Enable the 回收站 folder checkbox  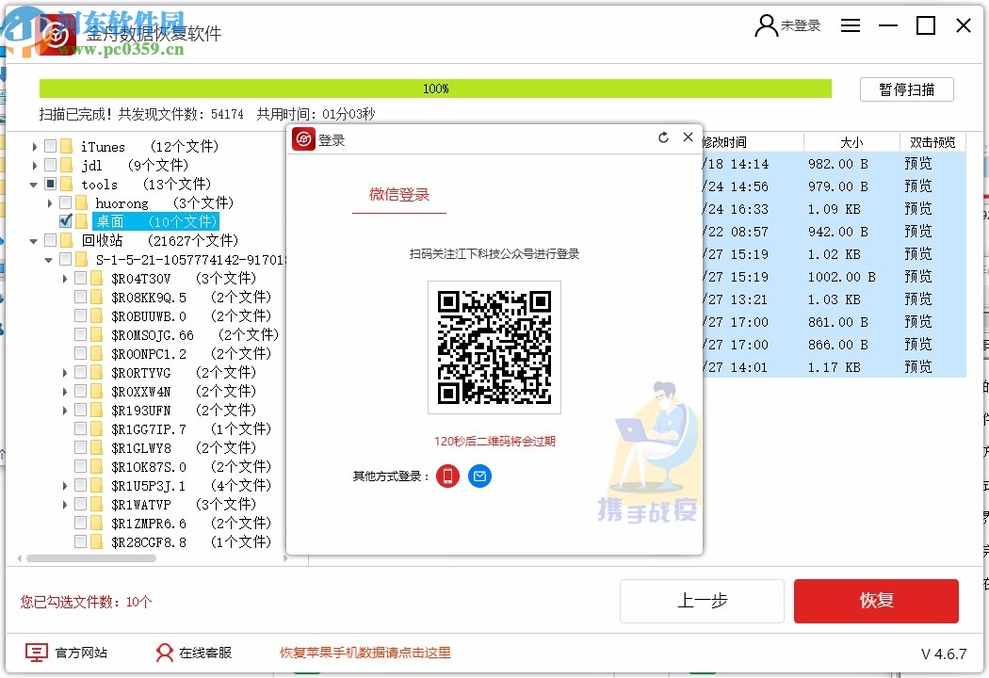(49, 240)
